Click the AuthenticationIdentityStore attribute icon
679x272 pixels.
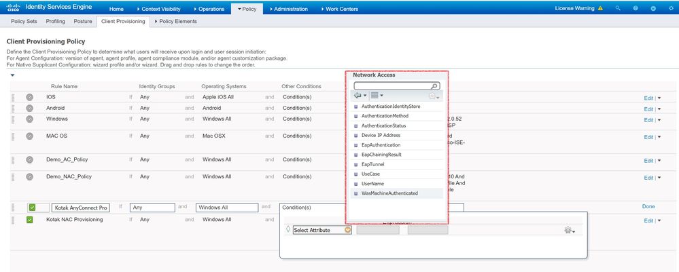click(356, 106)
